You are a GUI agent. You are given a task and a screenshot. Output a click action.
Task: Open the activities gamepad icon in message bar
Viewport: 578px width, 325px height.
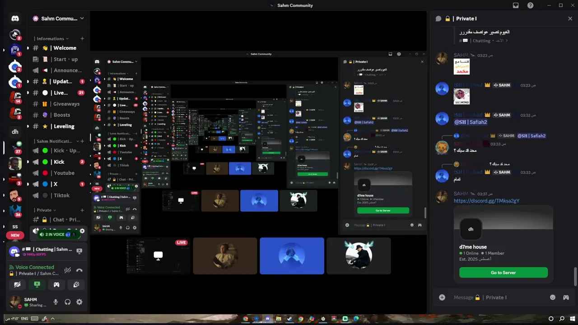click(565, 297)
